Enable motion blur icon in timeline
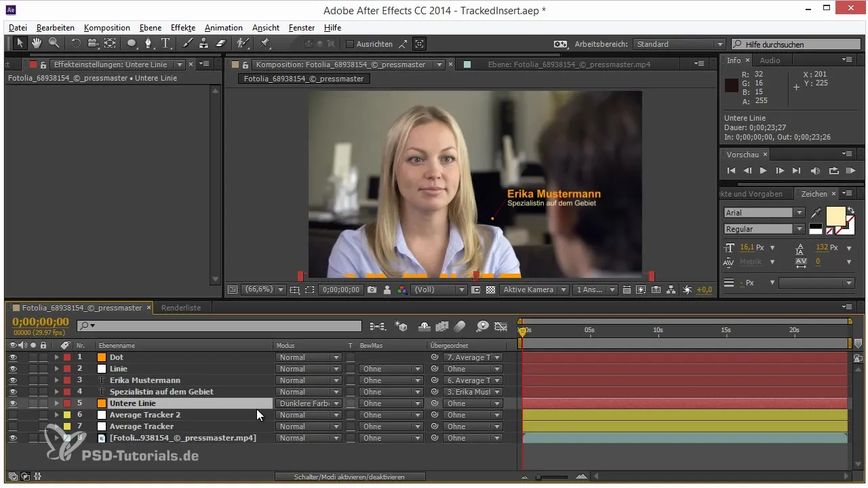This screenshot has height=488, width=868. click(460, 326)
